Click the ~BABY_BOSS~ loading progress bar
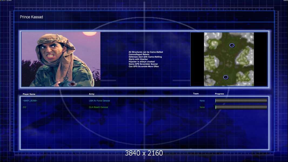Image resolution: width=288 pixels, height=162 pixels. click(x=241, y=100)
